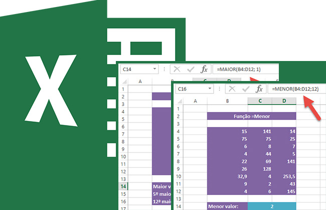Select column A header in front window
Image resolution: width=326 pixels, height=210 pixels.
coord(195,101)
